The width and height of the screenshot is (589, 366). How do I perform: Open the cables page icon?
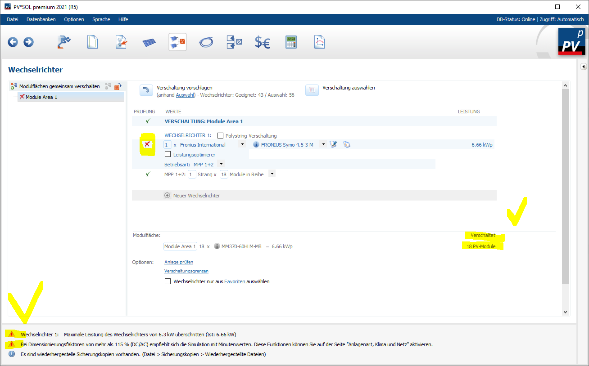206,42
